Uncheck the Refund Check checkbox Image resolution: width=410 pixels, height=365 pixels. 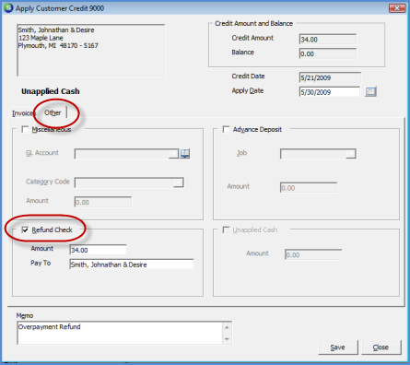(25, 230)
